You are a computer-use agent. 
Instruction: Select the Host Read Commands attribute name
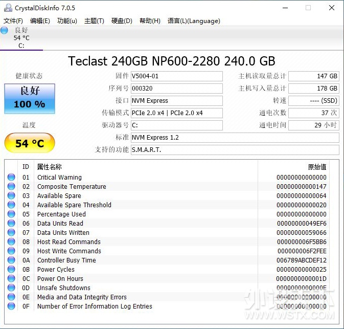click(x=69, y=242)
